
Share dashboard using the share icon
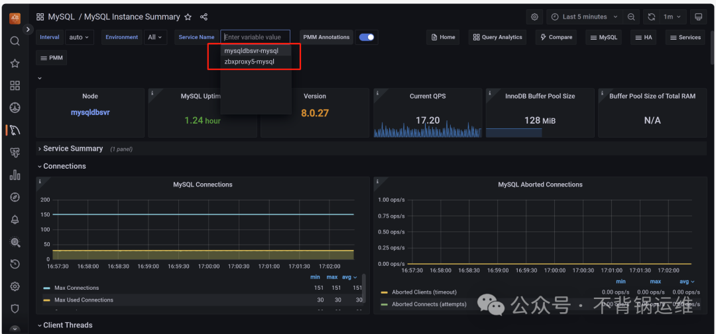coord(204,17)
